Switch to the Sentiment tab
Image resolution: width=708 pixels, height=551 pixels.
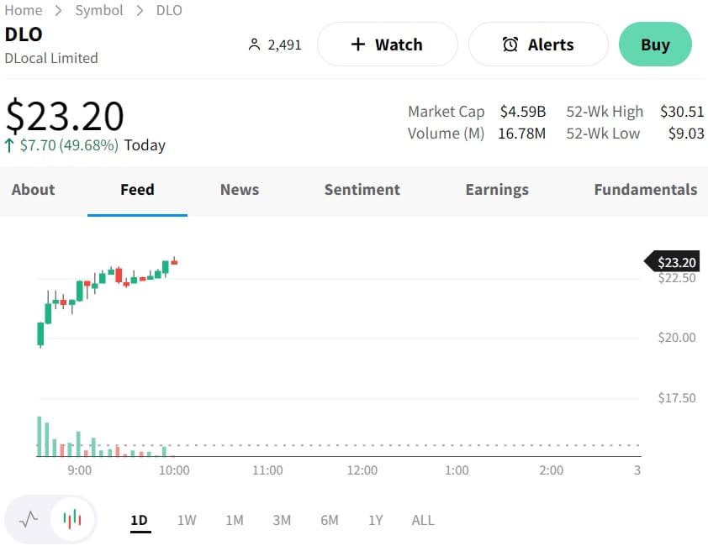click(362, 189)
